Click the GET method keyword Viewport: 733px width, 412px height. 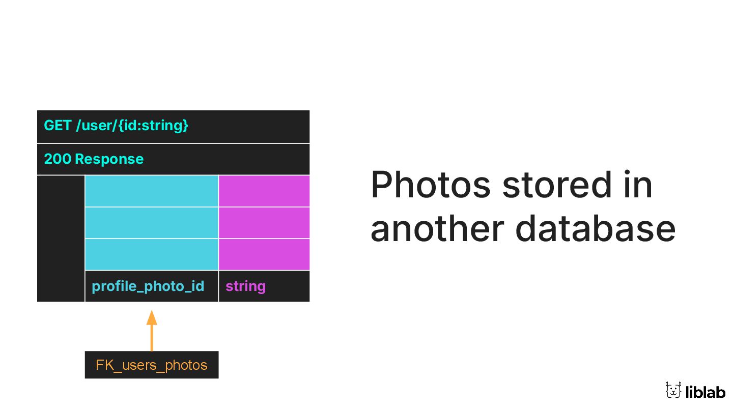pyautogui.click(x=58, y=125)
